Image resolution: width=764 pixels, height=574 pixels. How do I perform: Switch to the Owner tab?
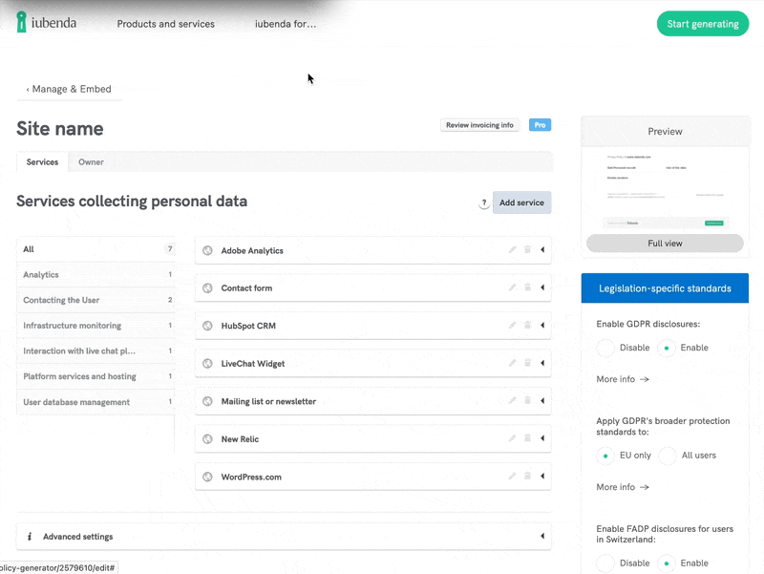pos(91,162)
